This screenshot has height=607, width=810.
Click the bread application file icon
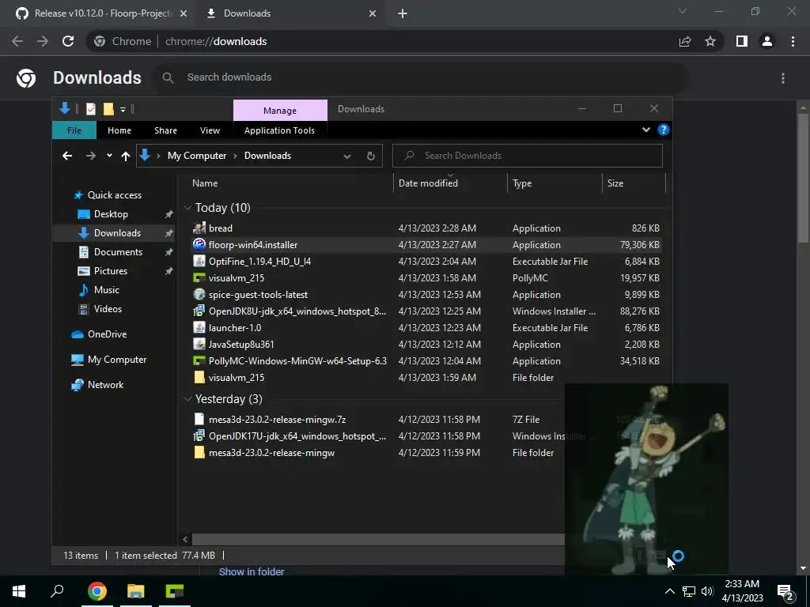pyautogui.click(x=199, y=228)
